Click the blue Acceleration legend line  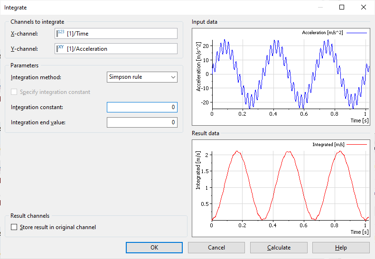(x=356, y=33)
